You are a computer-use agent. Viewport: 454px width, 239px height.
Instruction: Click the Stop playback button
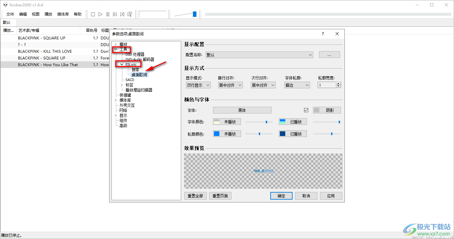pyautogui.click(x=93, y=14)
